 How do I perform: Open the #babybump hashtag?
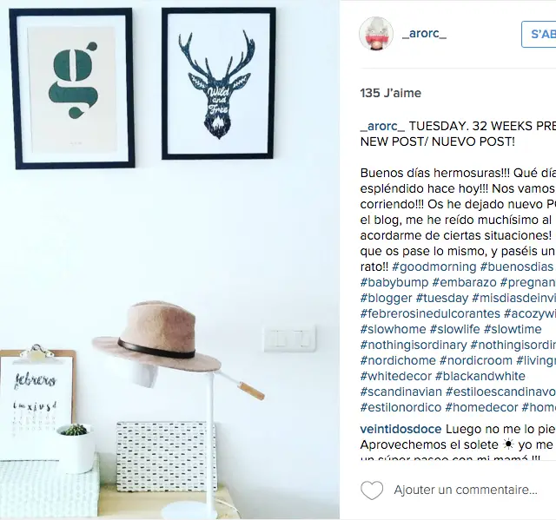point(394,282)
